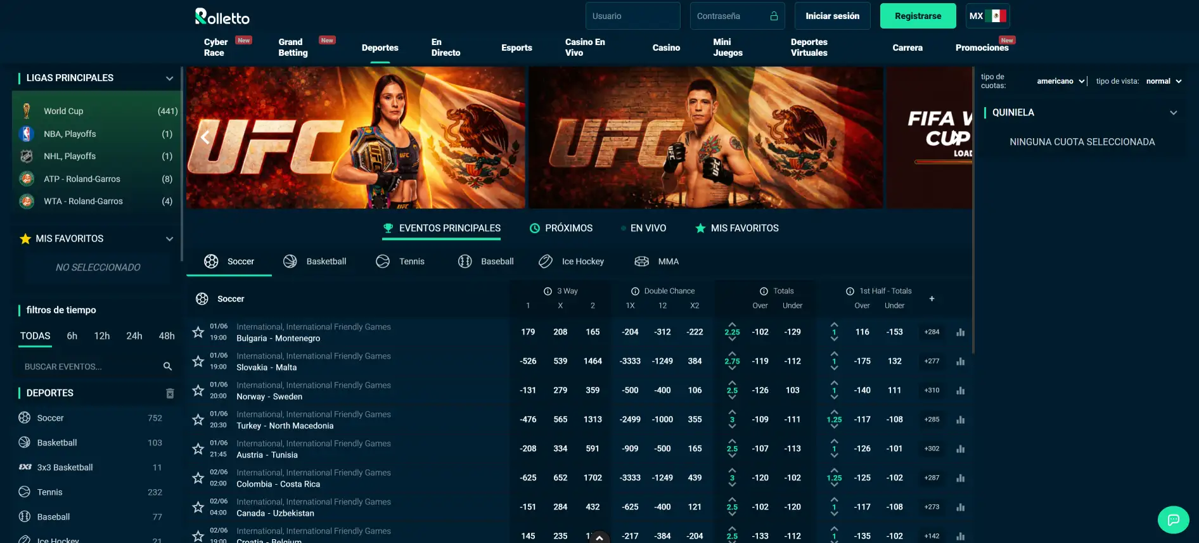Viewport: 1199px width, 543px height.
Task: Click the Basketball icon in Deportes list
Action: pyautogui.click(x=25, y=442)
